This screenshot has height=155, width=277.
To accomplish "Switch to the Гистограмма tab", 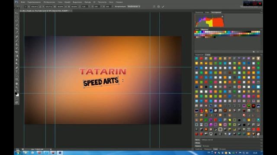I will point(216,12).
